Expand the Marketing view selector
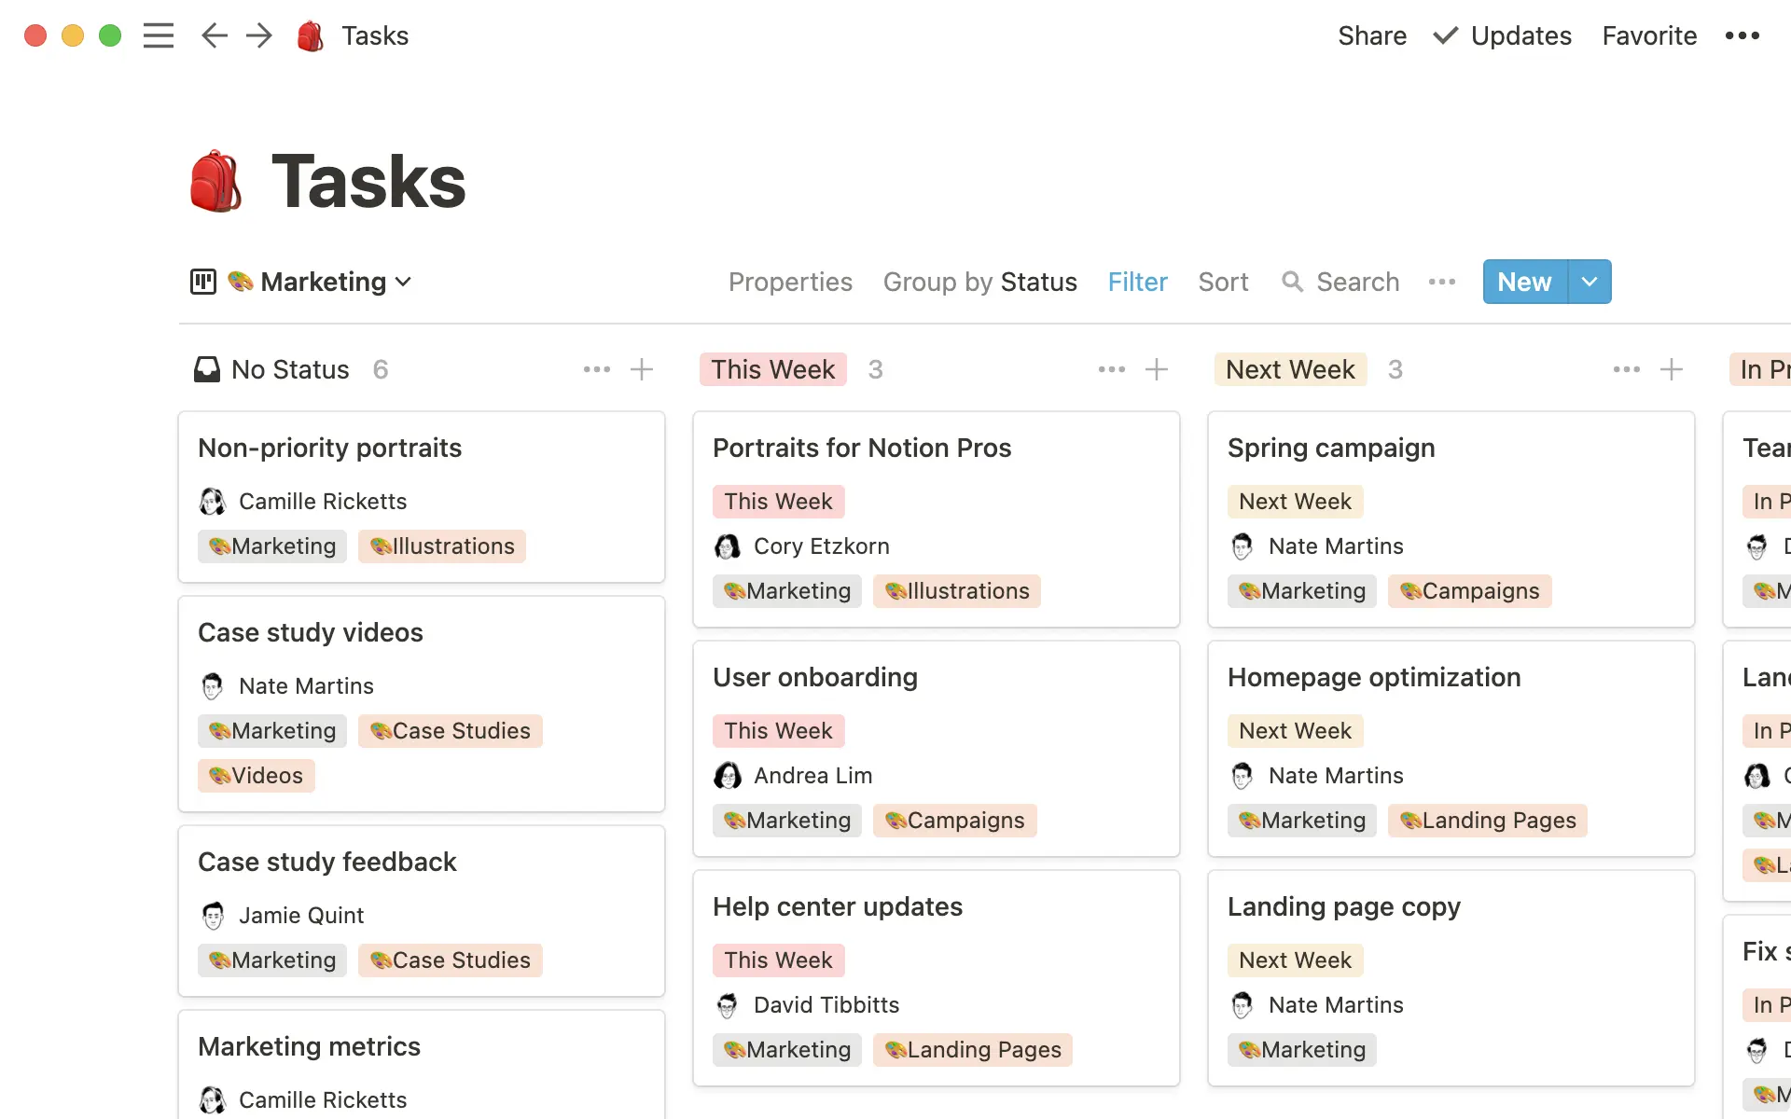This screenshot has height=1119, width=1791. 404,282
